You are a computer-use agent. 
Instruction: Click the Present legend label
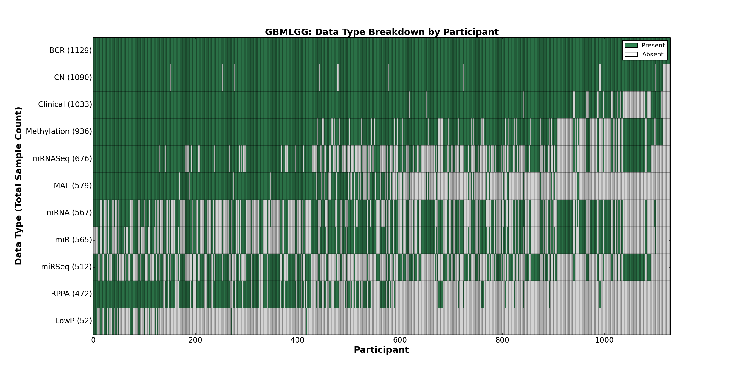point(653,46)
